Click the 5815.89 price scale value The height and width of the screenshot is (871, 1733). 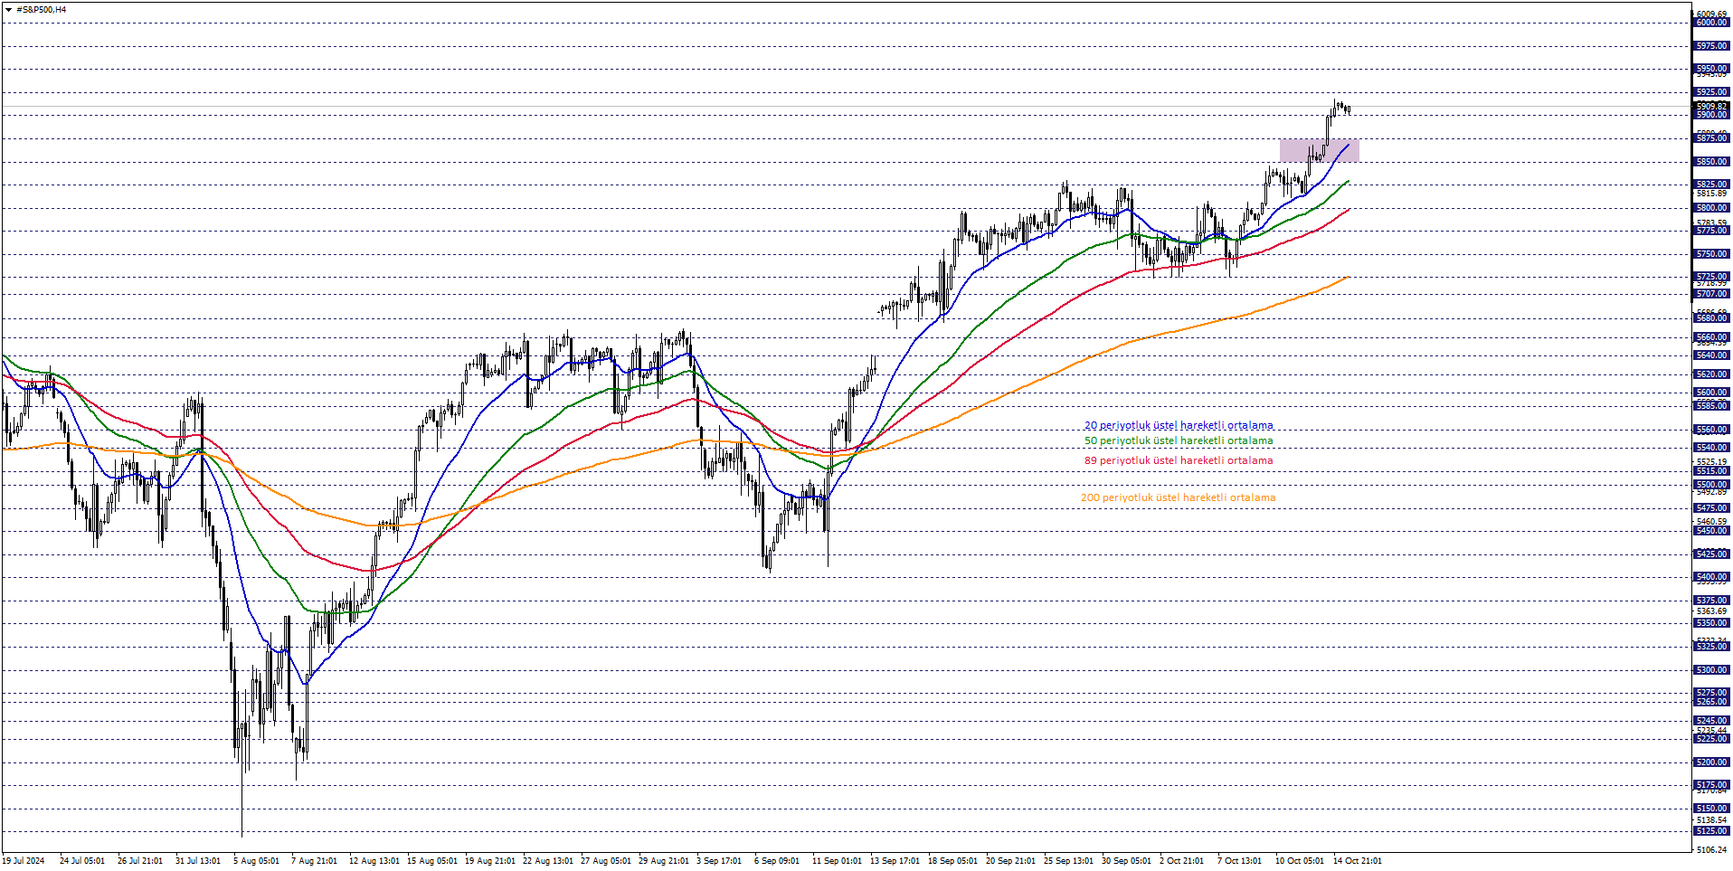tap(1711, 194)
